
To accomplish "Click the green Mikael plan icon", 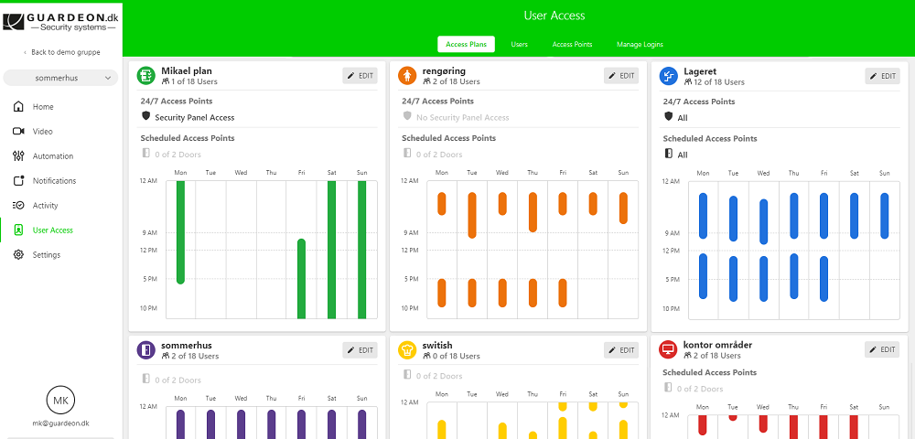I will point(145,75).
